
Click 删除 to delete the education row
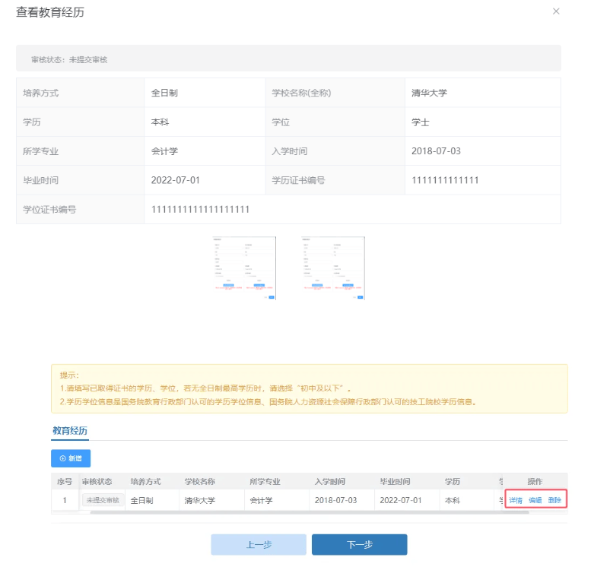point(555,500)
